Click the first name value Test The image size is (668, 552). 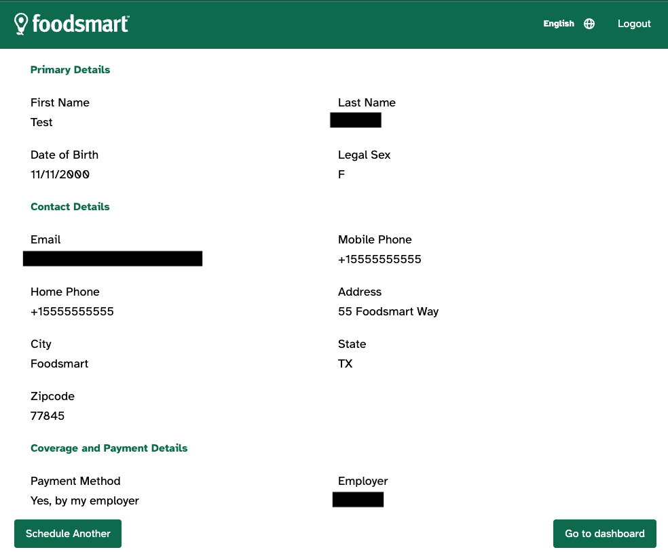[41, 122]
